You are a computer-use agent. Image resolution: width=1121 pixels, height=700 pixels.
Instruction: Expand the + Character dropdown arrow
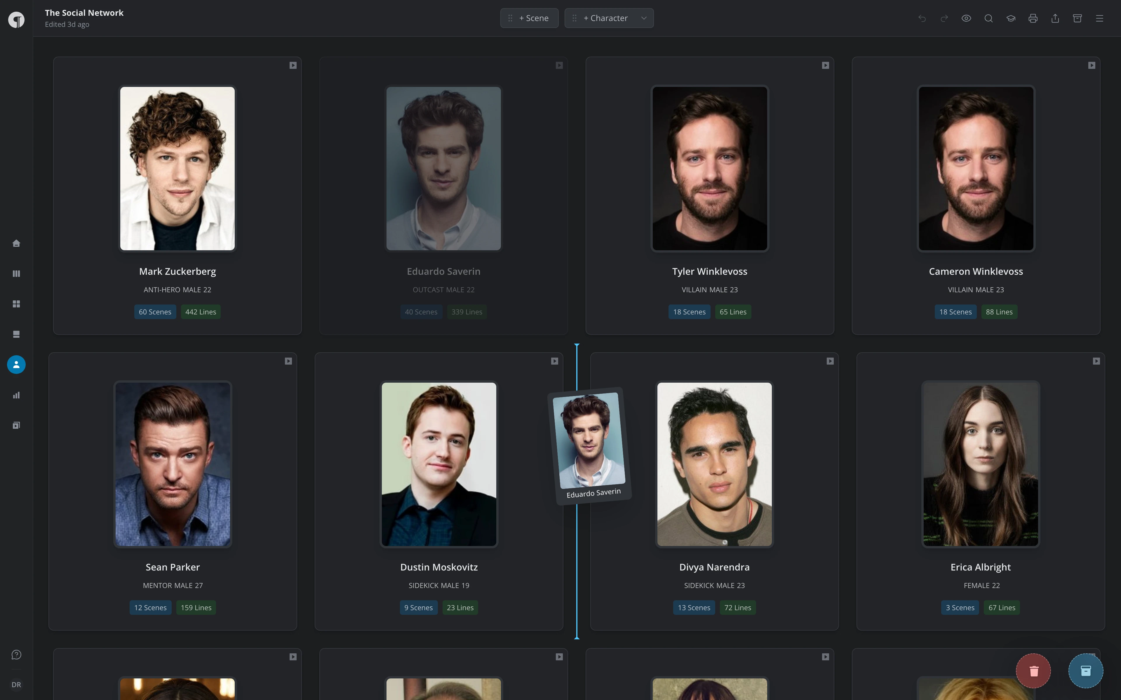coord(644,18)
